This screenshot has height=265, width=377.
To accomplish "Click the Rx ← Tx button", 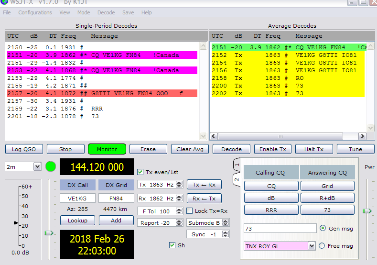I will pos(204,199).
